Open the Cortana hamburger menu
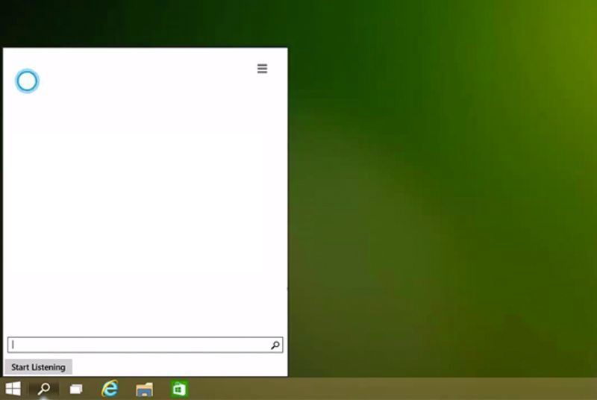The width and height of the screenshot is (597, 400). pos(262,69)
